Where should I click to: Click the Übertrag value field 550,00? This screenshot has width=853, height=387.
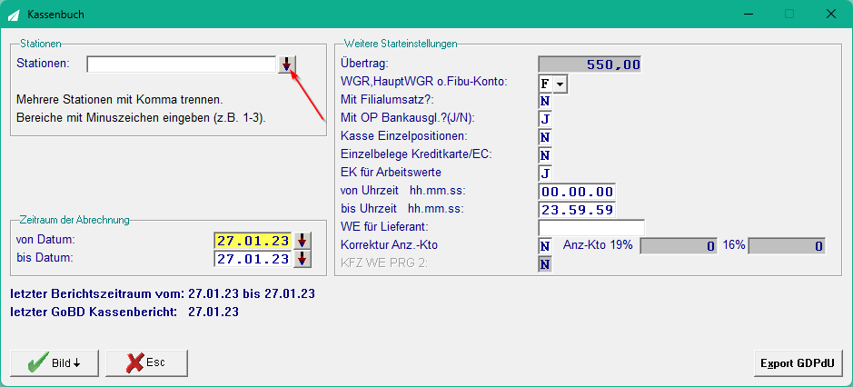pos(590,64)
